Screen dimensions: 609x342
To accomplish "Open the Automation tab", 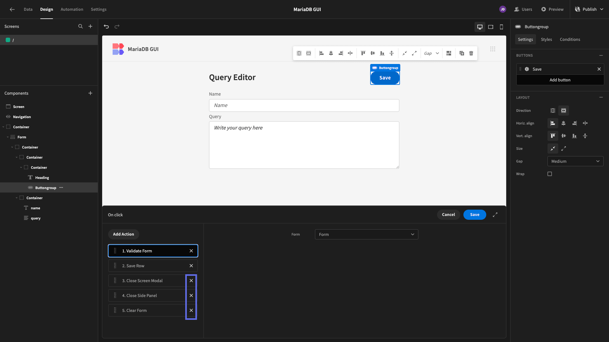I will tap(72, 9).
